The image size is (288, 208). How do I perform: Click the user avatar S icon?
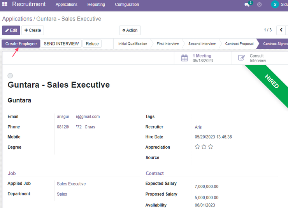coord(275,4)
